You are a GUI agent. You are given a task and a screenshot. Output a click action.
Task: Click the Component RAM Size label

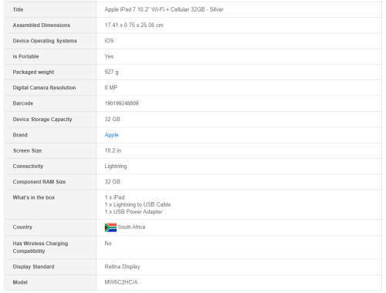click(39, 182)
